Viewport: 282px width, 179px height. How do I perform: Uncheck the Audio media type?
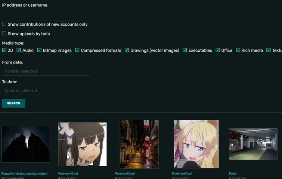19,50
